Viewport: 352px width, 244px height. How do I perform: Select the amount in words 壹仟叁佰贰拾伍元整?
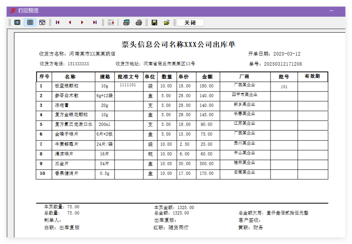coord(288,213)
